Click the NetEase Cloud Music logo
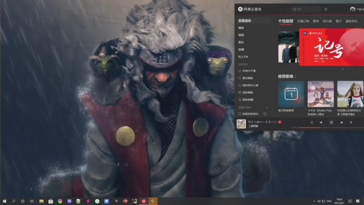The width and height of the screenshot is (364, 205). [x=250, y=9]
